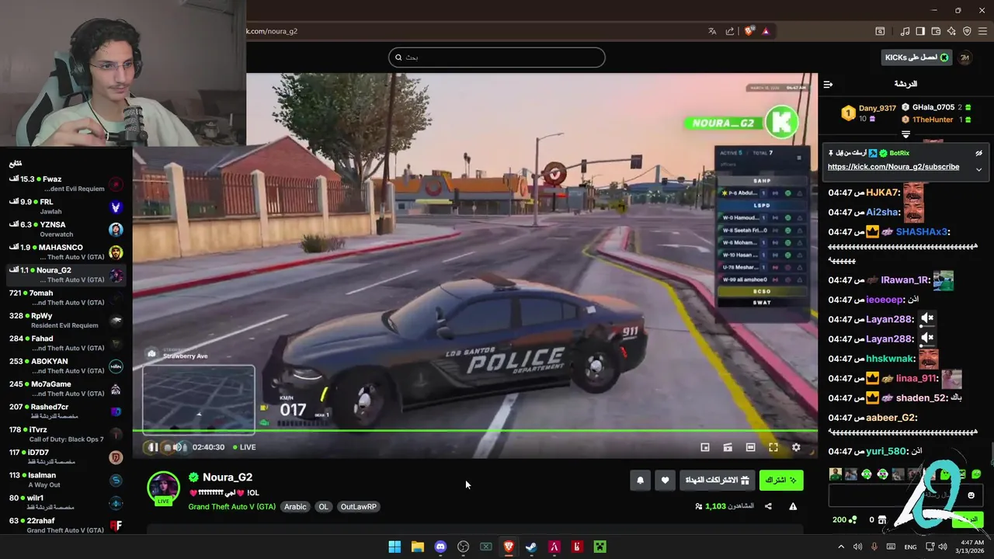Open ABOKYAN channel in sidebar
The image size is (994, 559).
[66, 366]
